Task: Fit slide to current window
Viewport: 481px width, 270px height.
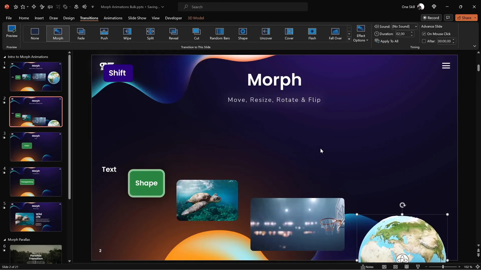Action: pyautogui.click(x=477, y=267)
